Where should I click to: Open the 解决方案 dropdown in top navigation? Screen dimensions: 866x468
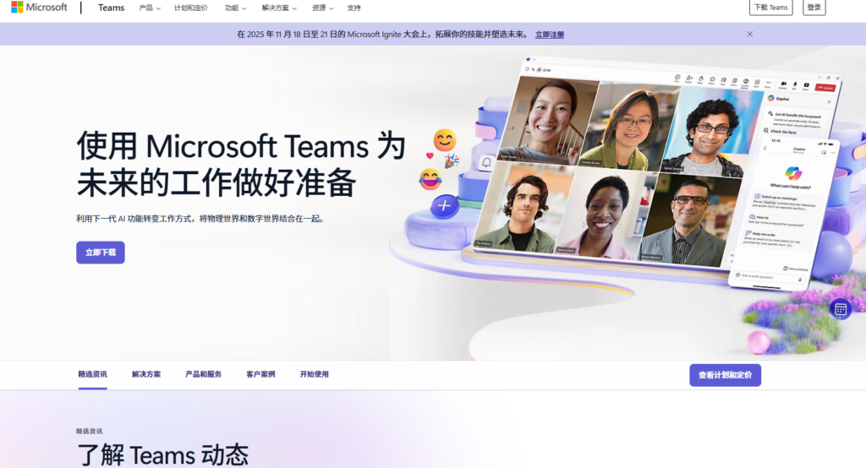tap(280, 8)
